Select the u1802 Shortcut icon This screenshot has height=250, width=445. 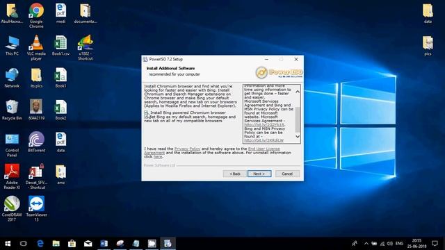click(85, 48)
